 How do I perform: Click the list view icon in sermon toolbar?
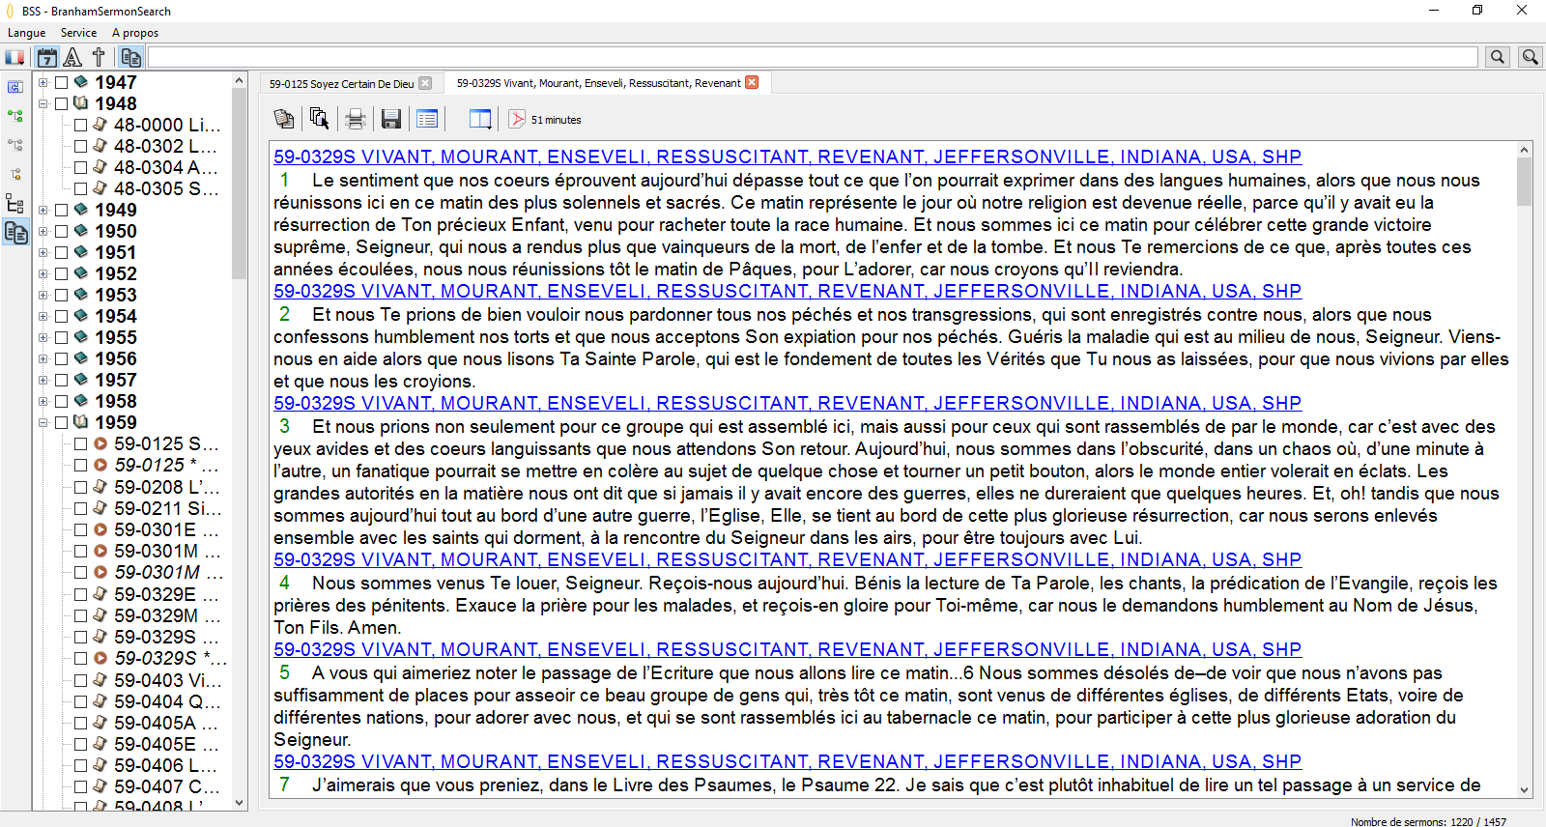coord(427,119)
